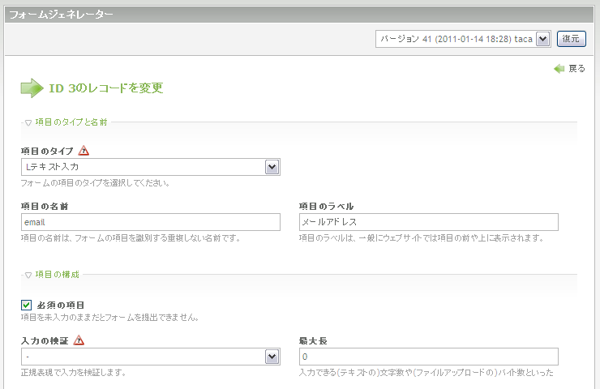Focus the 項目の名前 field containing email
The width and height of the screenshot is (600, 389).
[x=150, y=222]
